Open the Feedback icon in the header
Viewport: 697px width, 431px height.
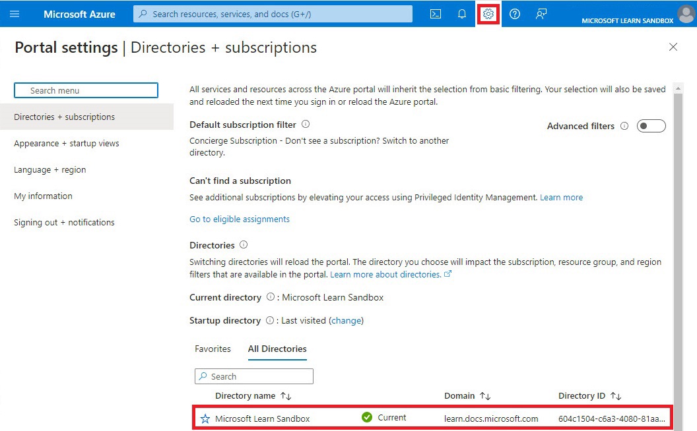coord(541,14)
